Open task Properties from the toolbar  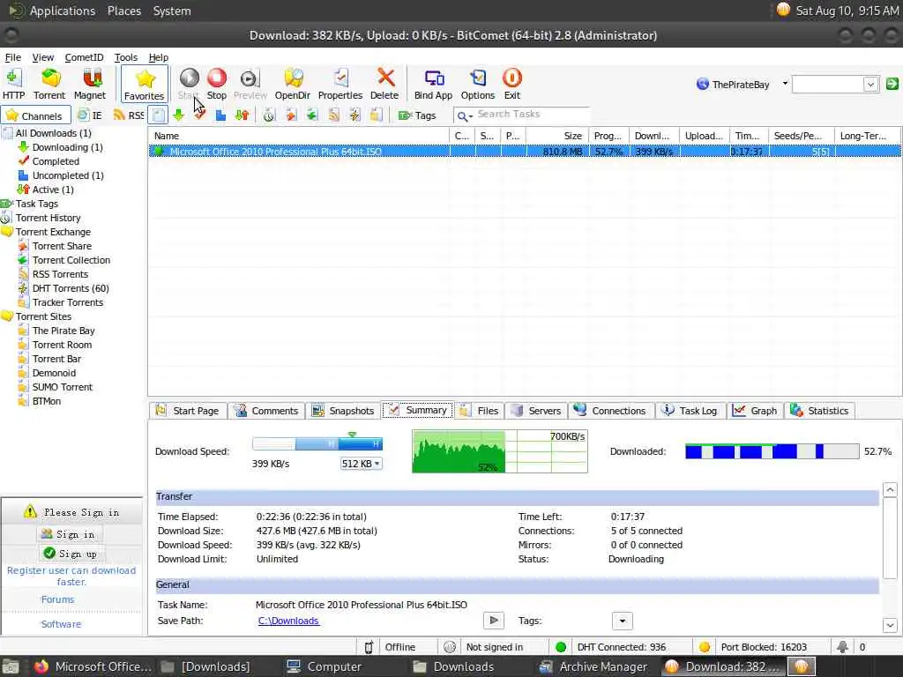tap(340, 84)
